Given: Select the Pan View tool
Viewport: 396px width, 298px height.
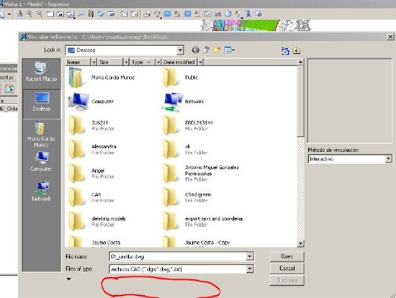Looking at the screenshot, I should (x=81, y=14).
